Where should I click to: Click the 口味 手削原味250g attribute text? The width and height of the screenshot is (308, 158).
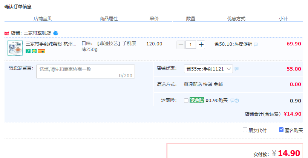(109, 47)
